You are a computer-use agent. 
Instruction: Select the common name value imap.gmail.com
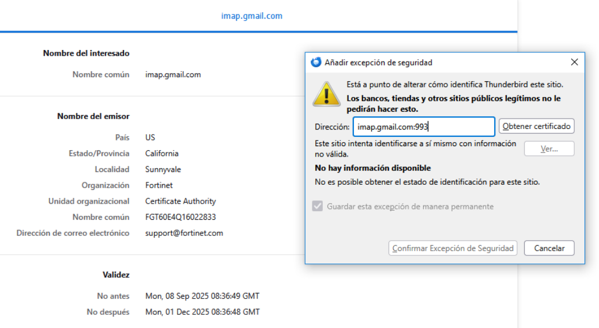coord(173,74)
